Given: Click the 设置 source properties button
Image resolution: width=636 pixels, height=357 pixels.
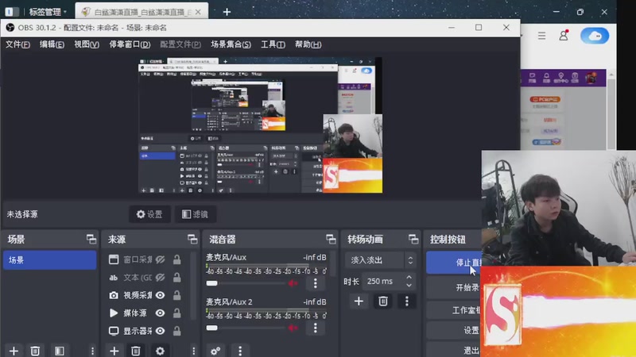Looking at the screenshot, I should (149, 214).
